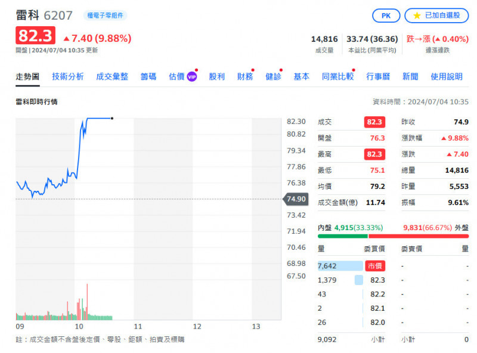Open the 健診 tab
Viewport: 477px width, 353px height.
pyautogui.click(x=273, y=77)
